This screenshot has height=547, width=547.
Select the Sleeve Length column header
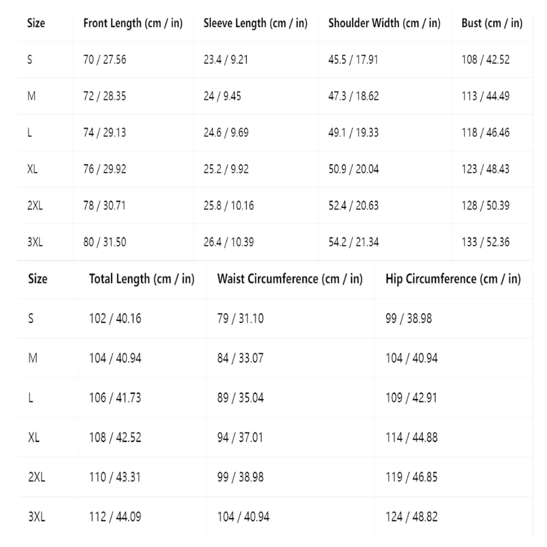(255, 24)
